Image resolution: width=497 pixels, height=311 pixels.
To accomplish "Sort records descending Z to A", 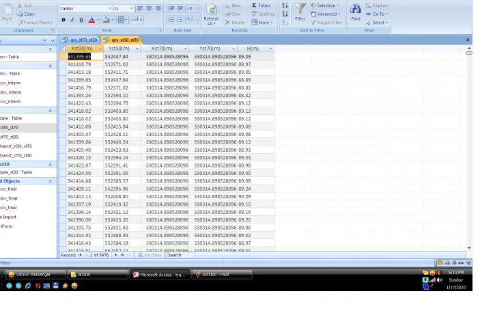I will click(x=285, y=14).
